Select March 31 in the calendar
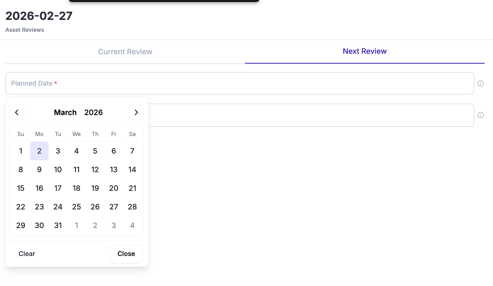The height and width of the screenshot is (286, 493). click(58, 225)
